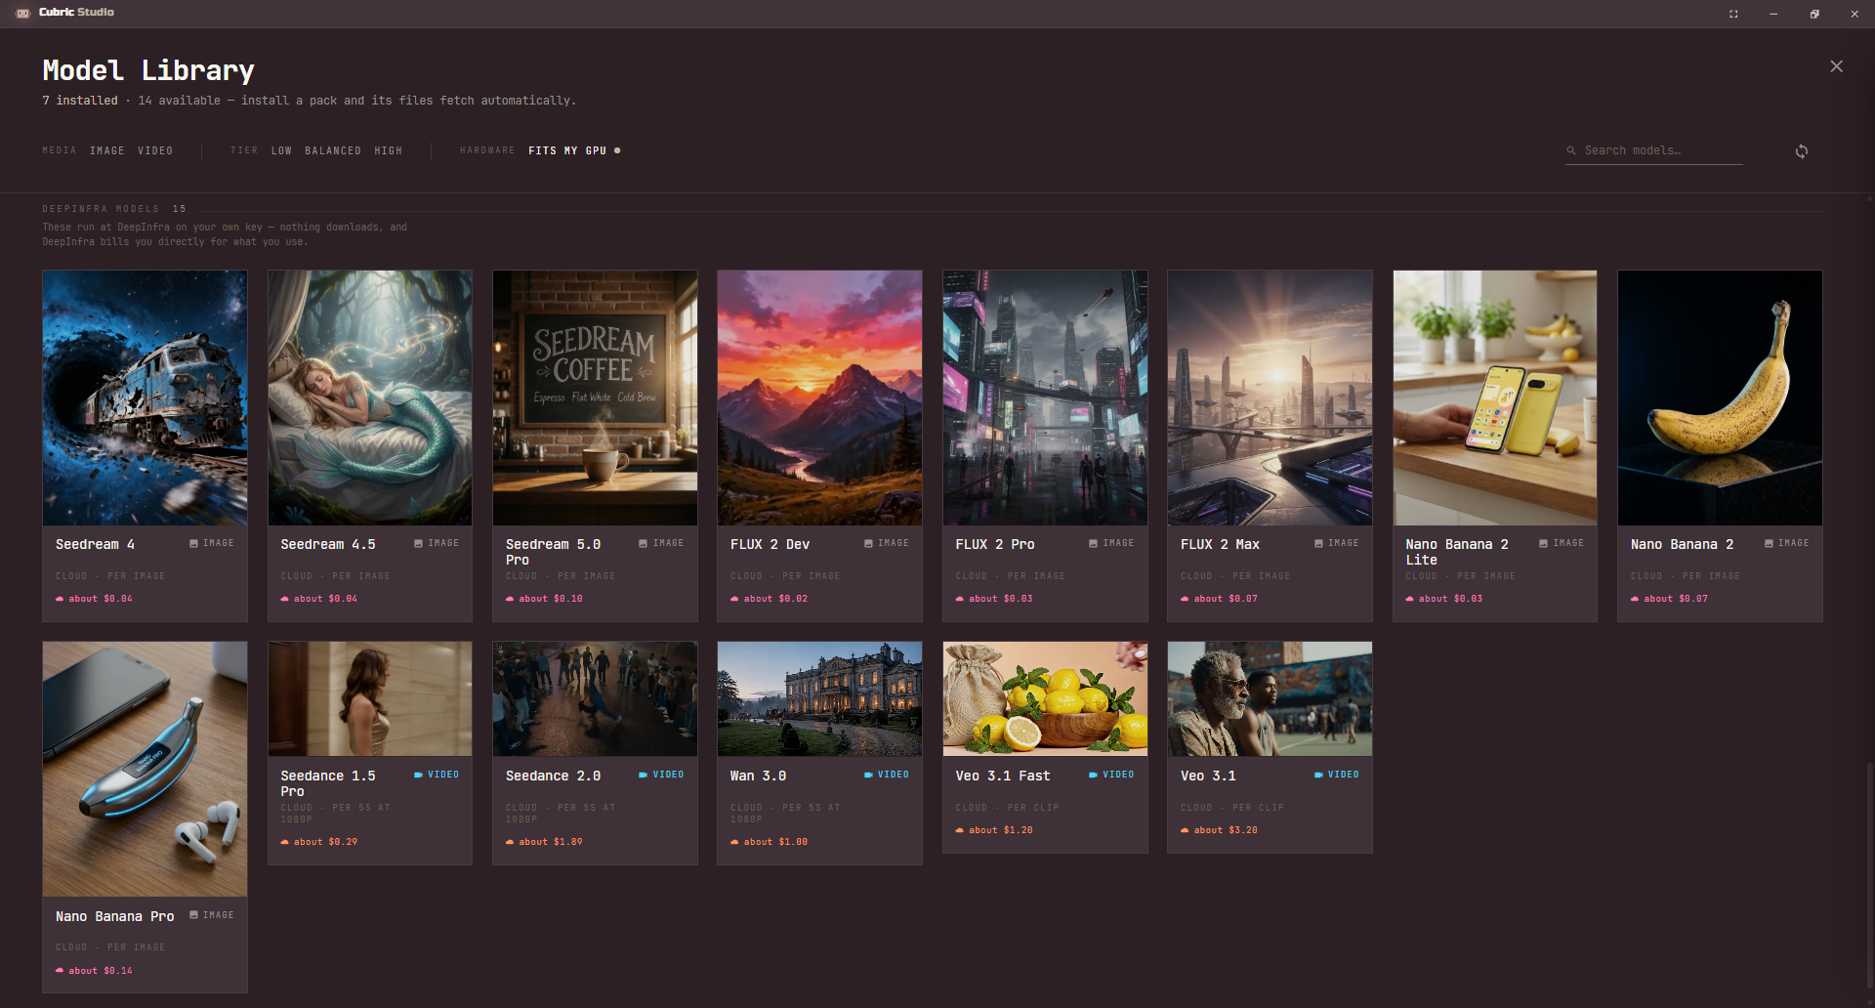
Task: Click the Cubric Studio app logo icon
Action: (23, 13)
